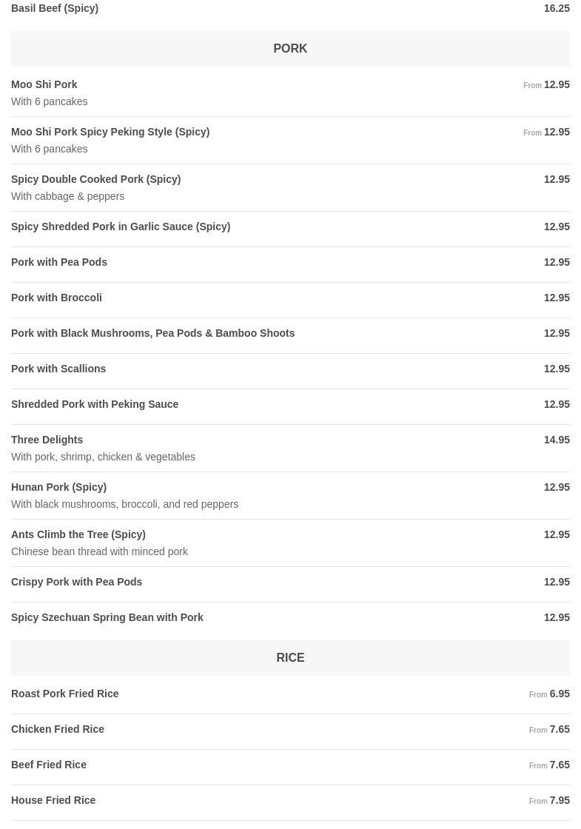Open House Fried Rice item

click(x=53, y=801)
